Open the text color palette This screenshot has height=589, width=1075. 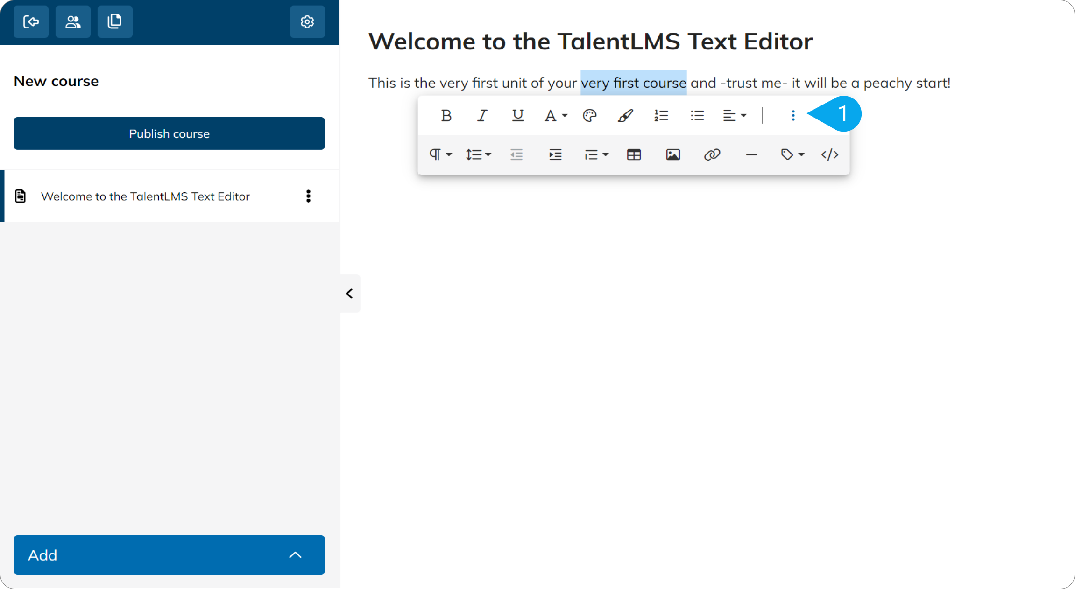(x=590, y=115)
